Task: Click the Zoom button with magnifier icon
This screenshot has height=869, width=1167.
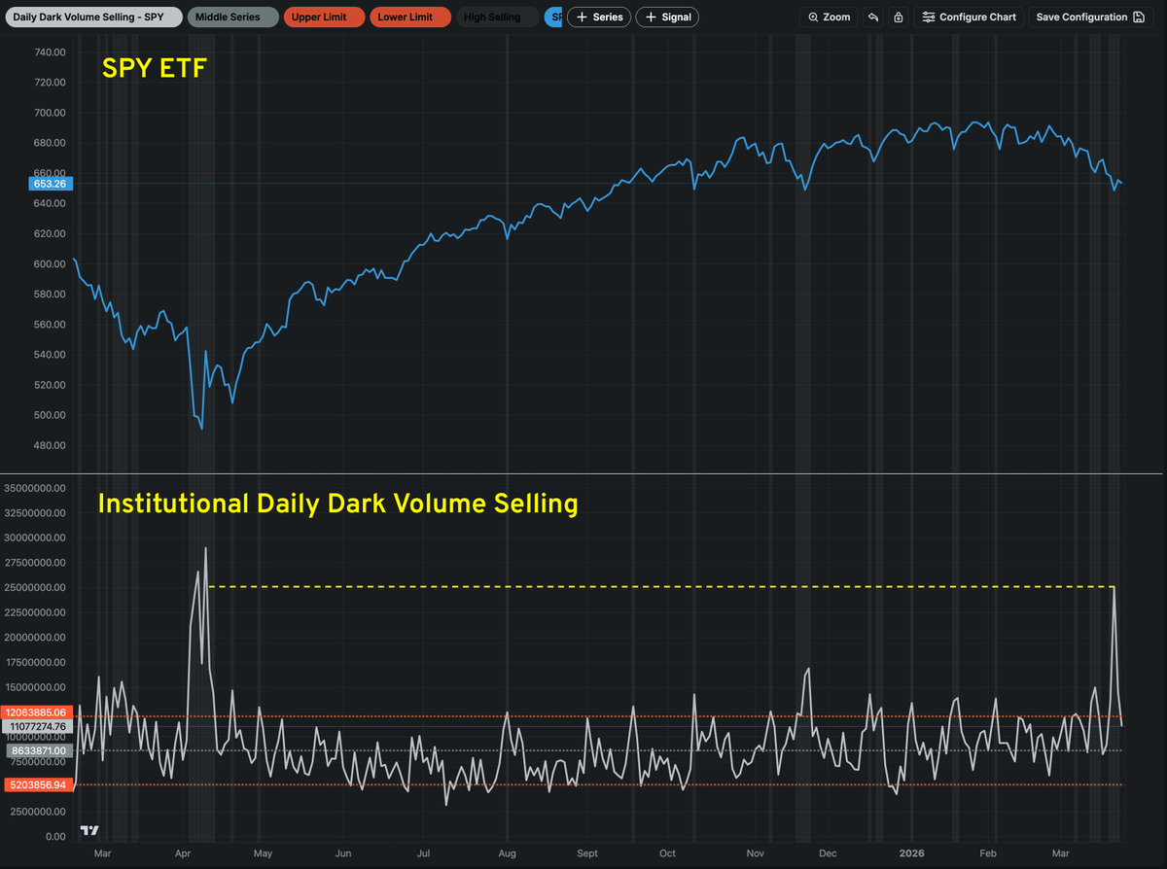Action: tap(830, 17)
